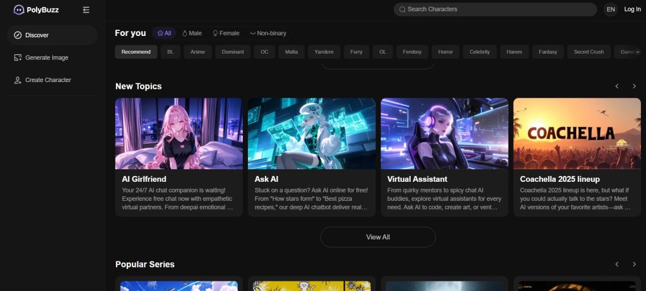The height and width of the screenshot is (291, 646).
Task: Click the Log In link
Action: (x=632, y=9)
